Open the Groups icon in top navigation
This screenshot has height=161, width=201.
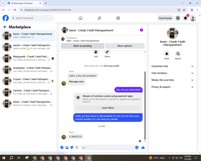pos(118,18)
